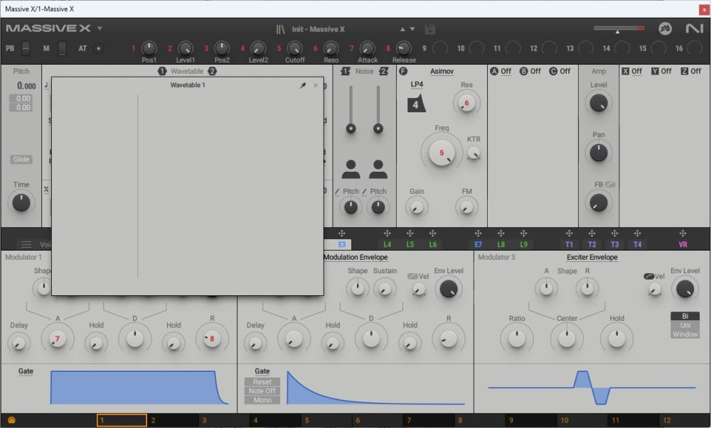The height and width of the screenshot is (428, 711).
Task: Click the save preset disk icon
Action: [x=430, y=29]
